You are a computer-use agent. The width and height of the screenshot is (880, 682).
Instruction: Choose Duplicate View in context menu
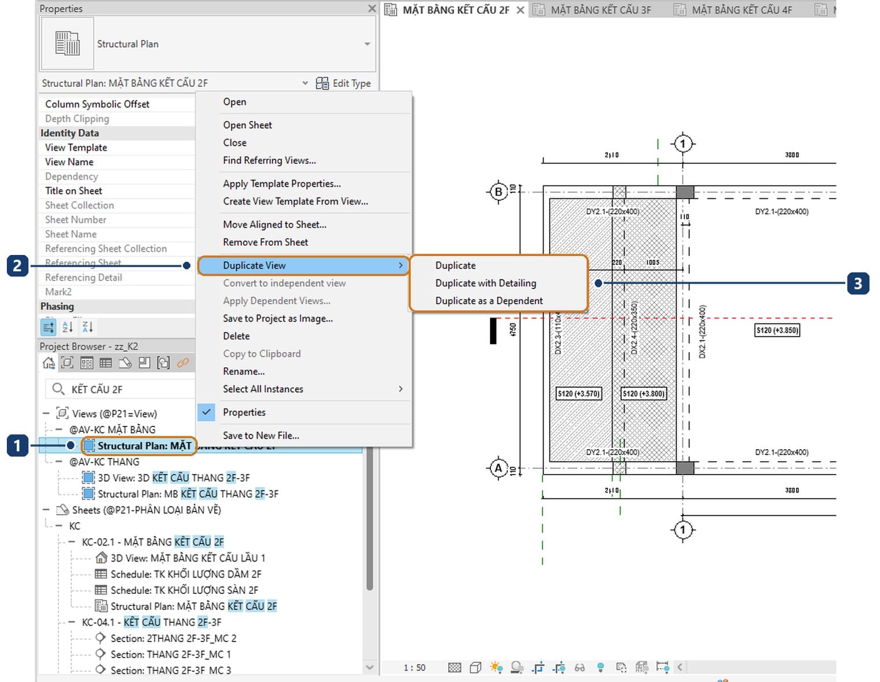303,265
